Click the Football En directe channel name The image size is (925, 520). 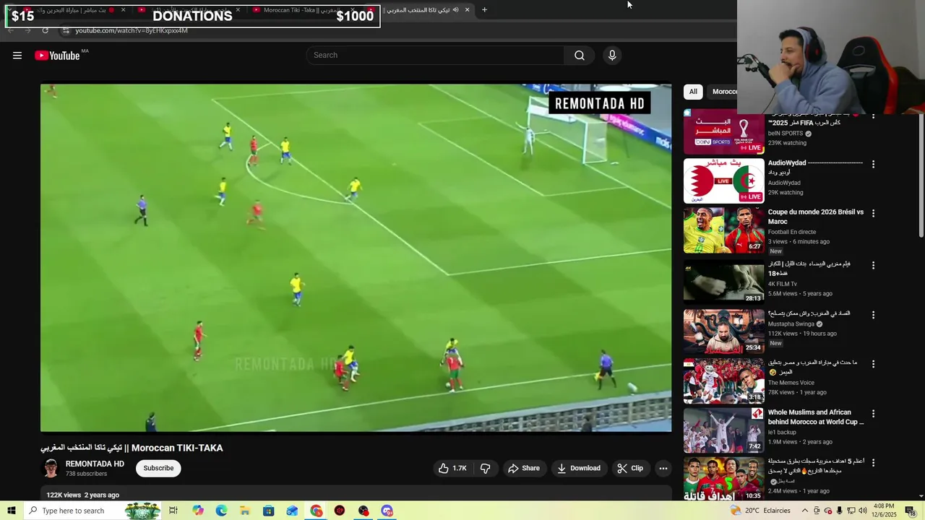[792, 232]
